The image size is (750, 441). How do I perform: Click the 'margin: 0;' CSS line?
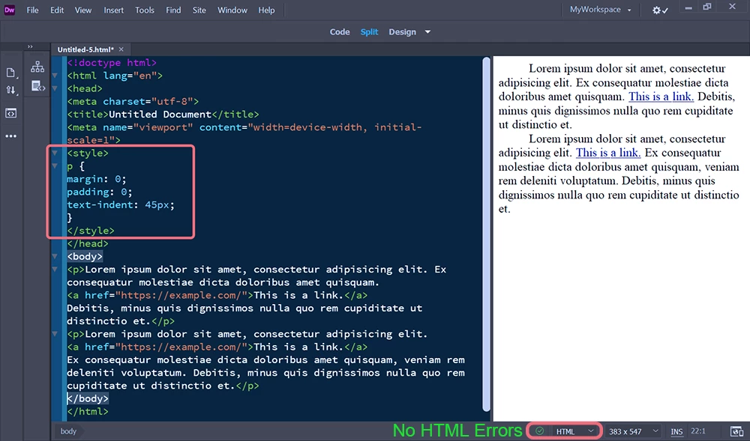(x=97, y=179)
